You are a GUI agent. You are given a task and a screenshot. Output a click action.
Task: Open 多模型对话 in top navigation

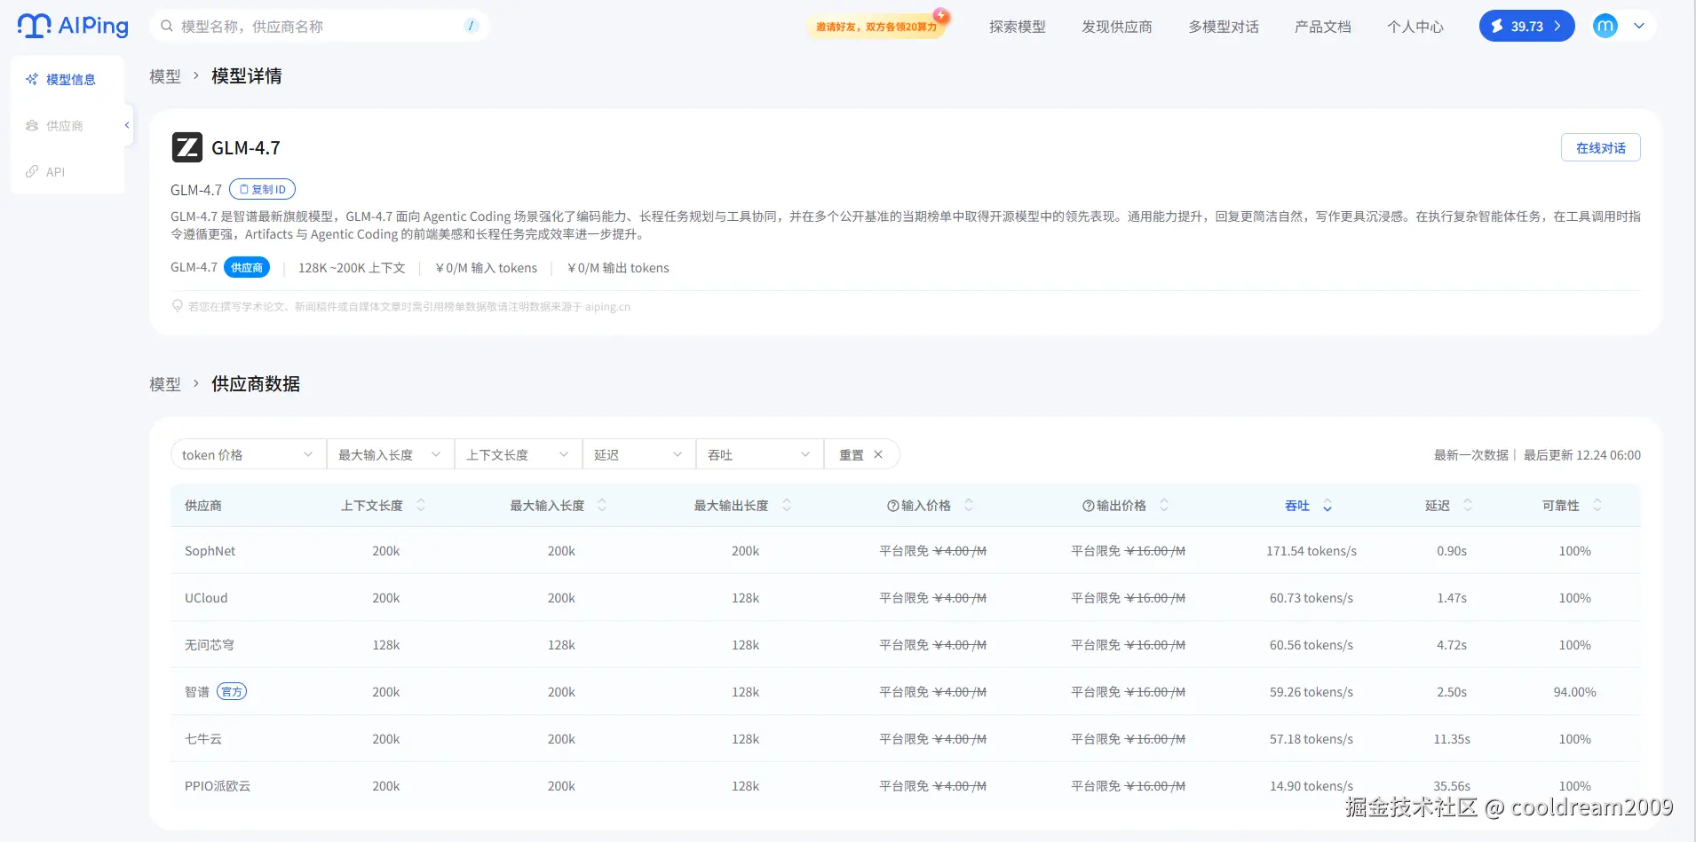coord(1224,27)
